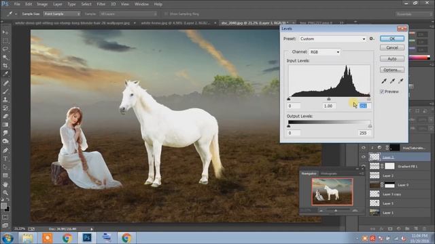Open the Channel RGB dropdown

tap(325, 52)
